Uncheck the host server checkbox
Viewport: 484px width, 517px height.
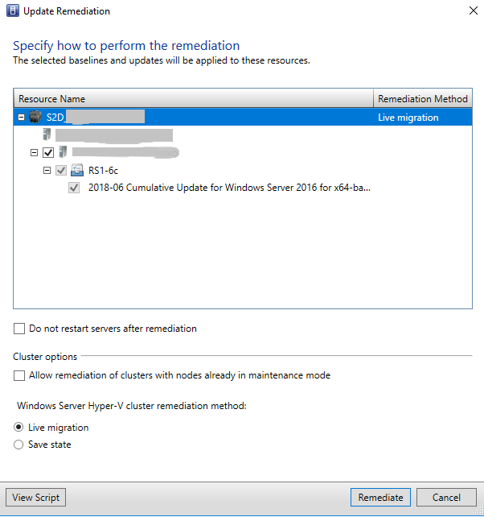(48, 153)
